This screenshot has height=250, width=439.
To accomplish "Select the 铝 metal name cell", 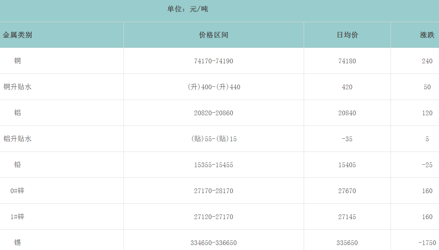I will [x=17, y=113].
